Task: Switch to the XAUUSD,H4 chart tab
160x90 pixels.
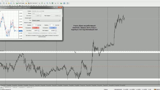Action: pyautogui.click(x=22, y=87)
